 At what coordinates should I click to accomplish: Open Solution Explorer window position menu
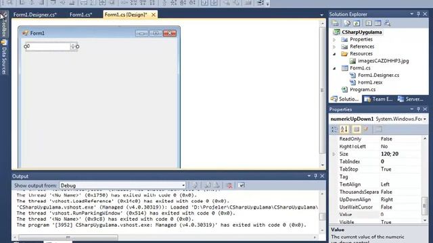click(412, 13)
